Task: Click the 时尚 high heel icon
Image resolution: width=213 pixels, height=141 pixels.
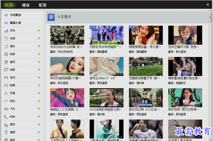Action: (x=6, y=117)
